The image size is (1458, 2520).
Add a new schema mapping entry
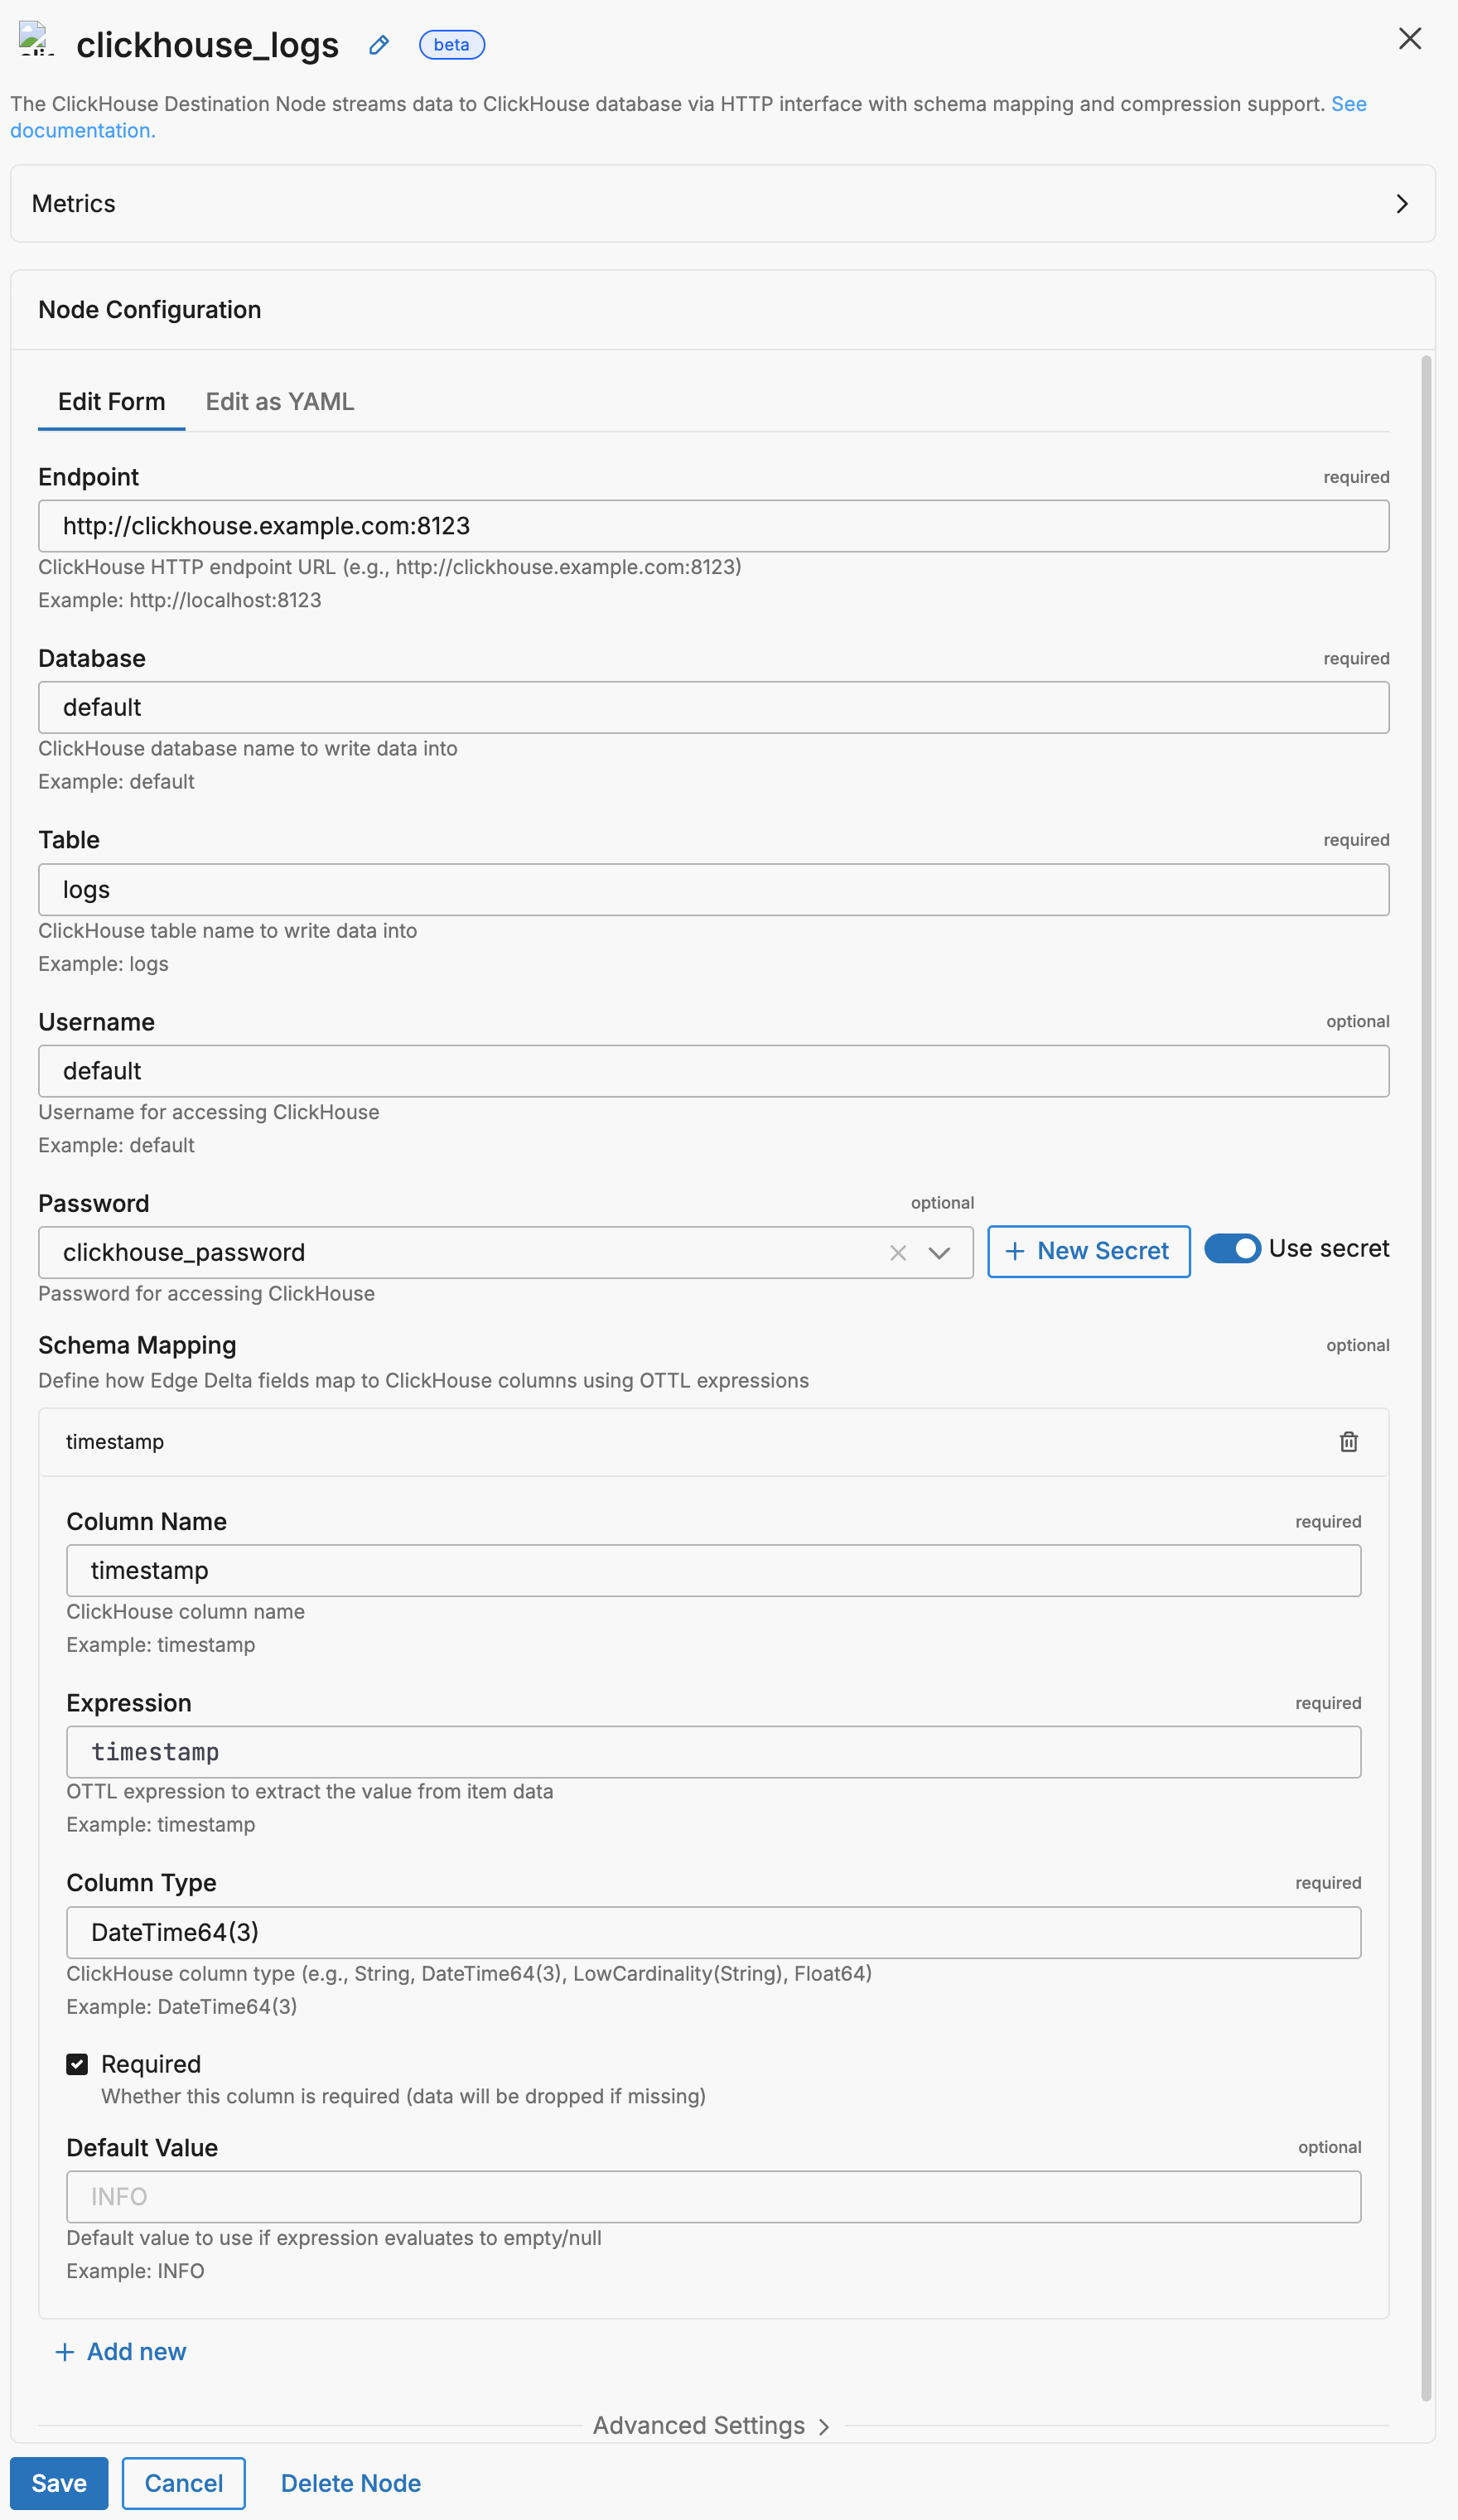(121, 2351)
